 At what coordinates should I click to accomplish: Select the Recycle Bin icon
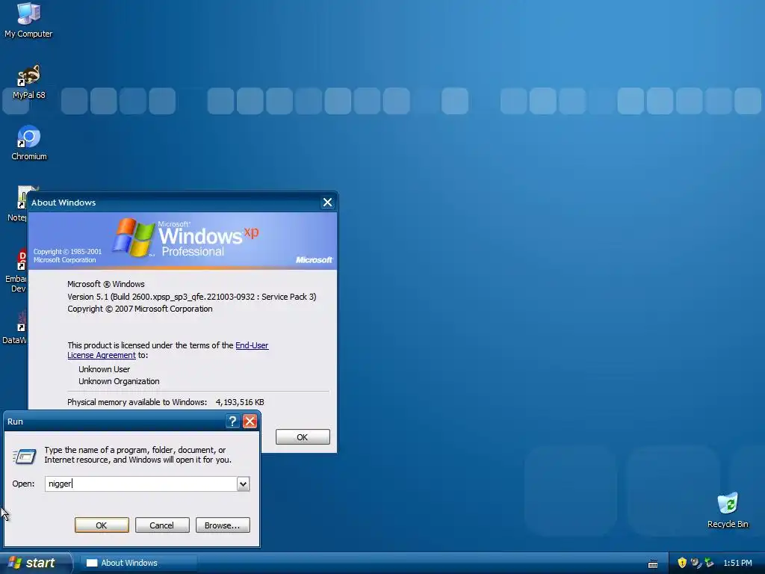coord(728,510)
